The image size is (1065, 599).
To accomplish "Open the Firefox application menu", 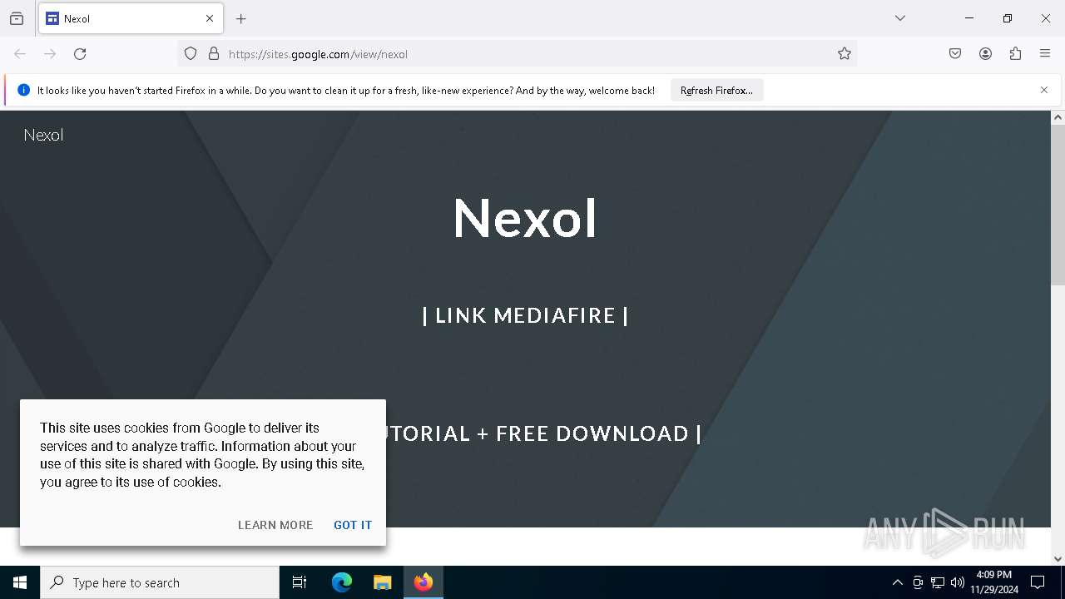I will pos(1045,54).
